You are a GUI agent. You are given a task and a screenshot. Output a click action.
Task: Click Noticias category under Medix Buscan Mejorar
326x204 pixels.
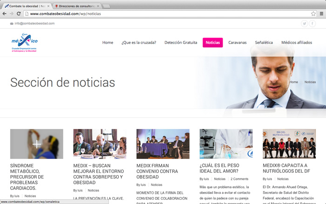tap(93, 190)
